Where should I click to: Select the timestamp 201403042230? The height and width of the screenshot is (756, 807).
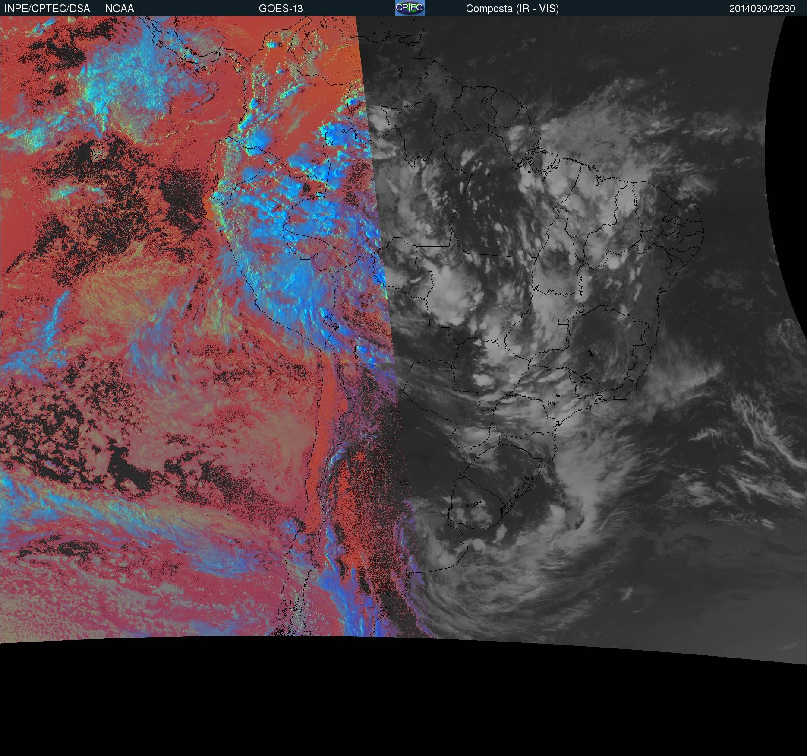tap(762, 9)
